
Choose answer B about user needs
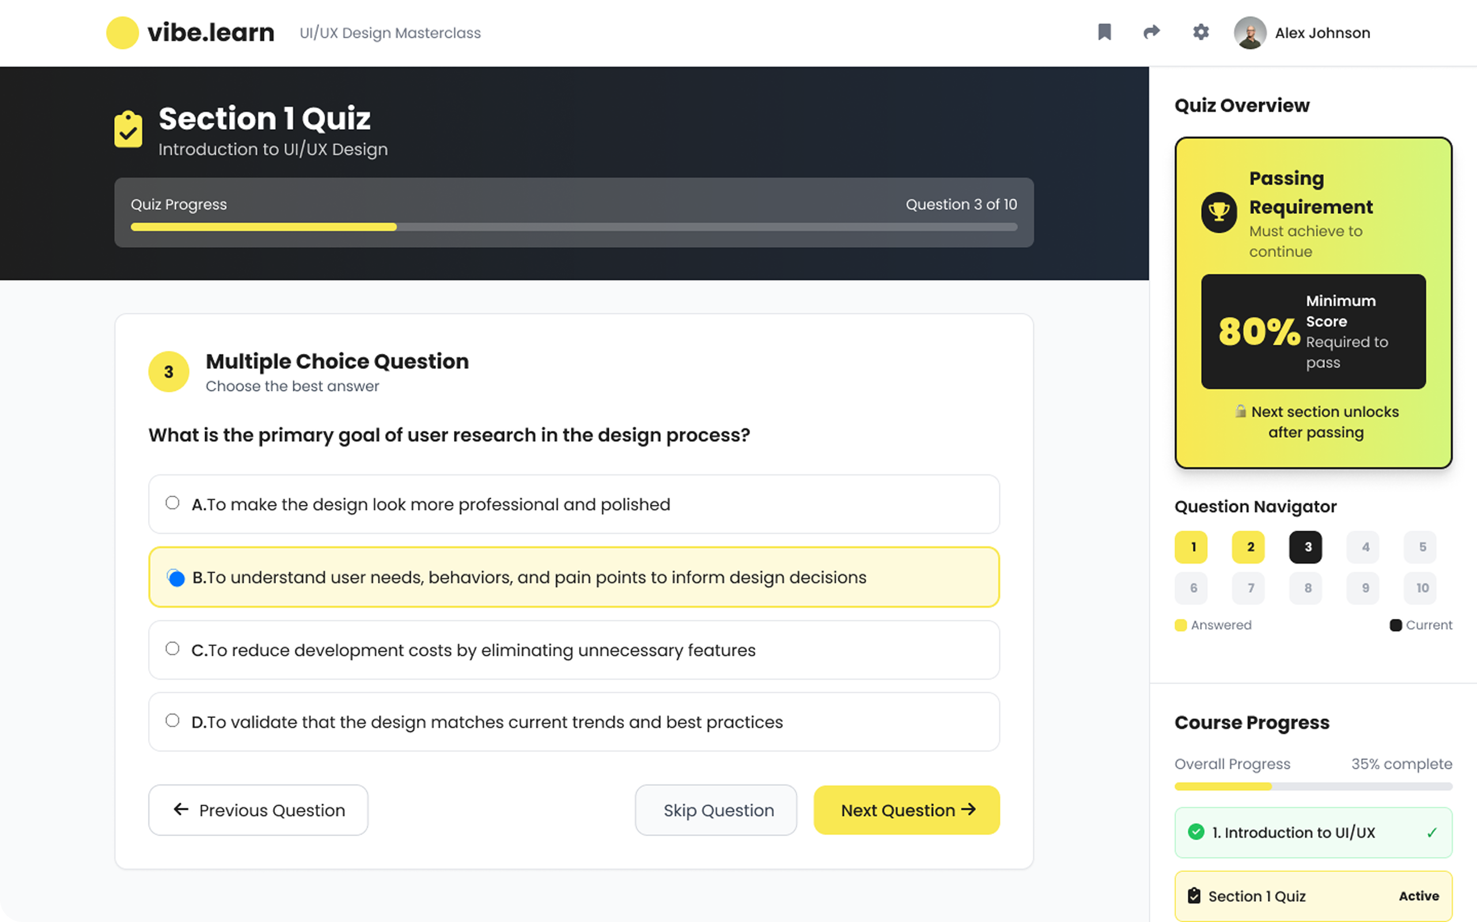176,577
